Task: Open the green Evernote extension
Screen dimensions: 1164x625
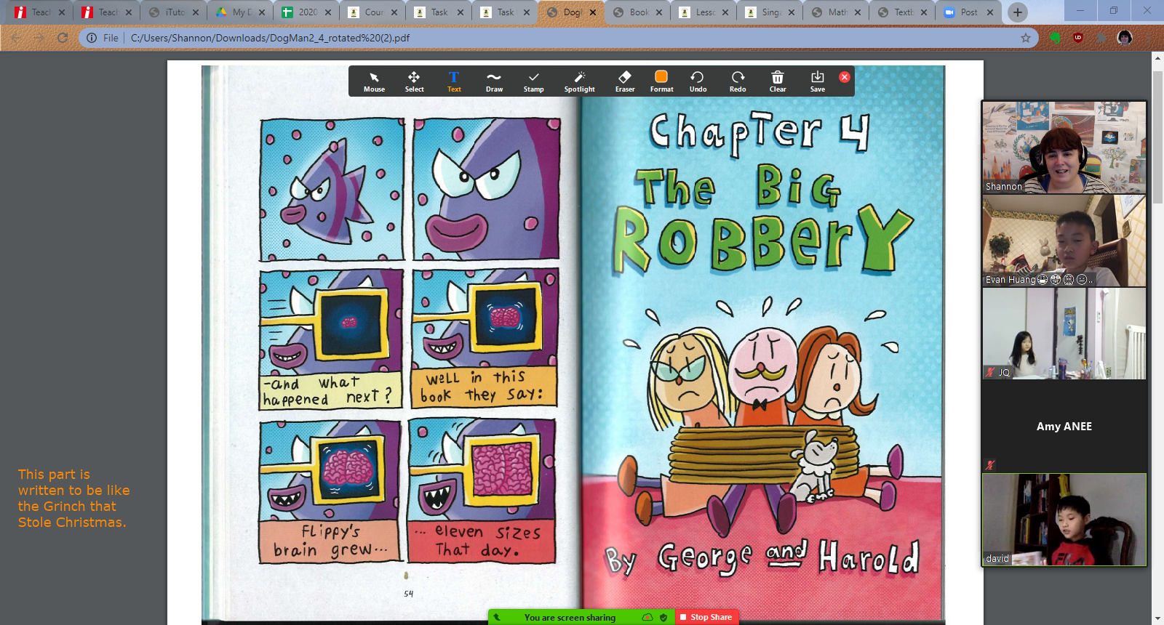Action: point(1055,38)
